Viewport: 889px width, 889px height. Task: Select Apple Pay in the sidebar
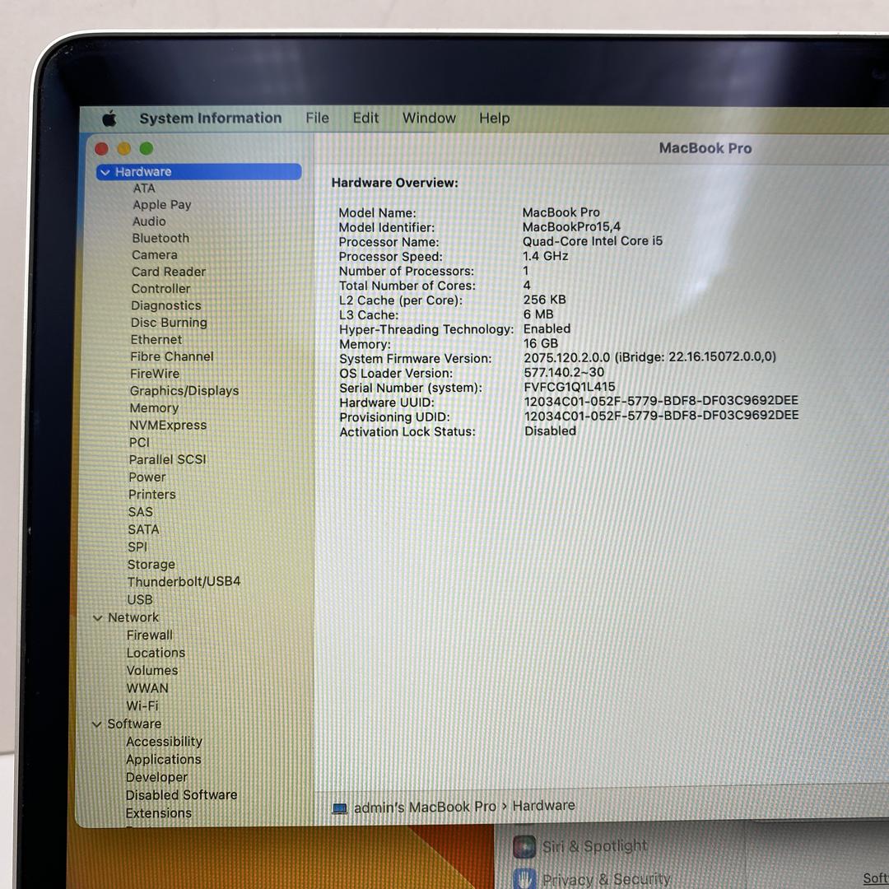(x=162, y=205)
